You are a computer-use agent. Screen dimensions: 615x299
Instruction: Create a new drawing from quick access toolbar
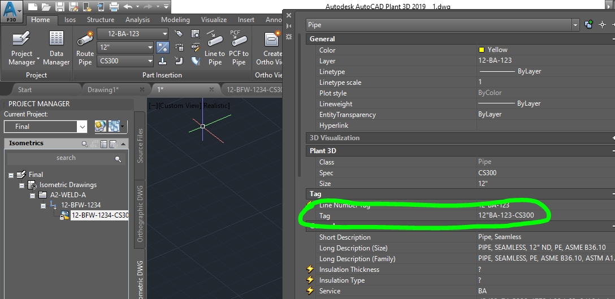pos(33,6)
